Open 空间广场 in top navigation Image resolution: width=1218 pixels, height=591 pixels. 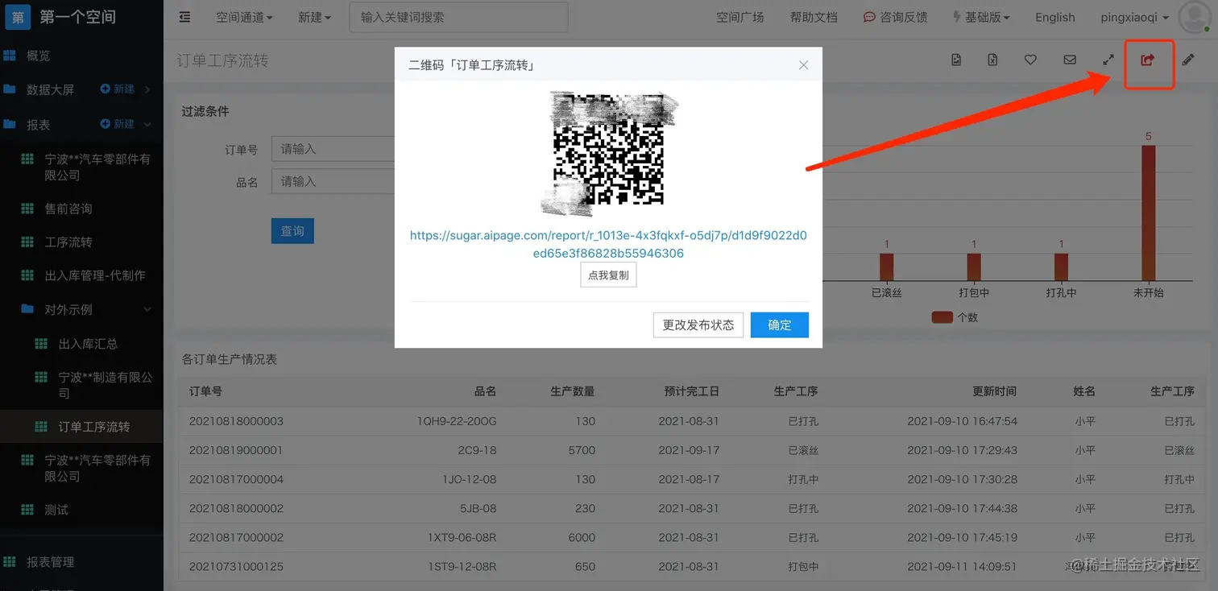tap(740, 17)
